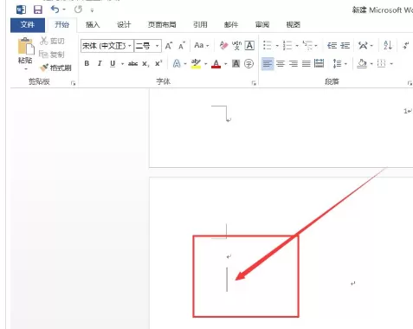Toggle Superscript formatting
This screenshot has height=329, width=413.
click(158, 63)
